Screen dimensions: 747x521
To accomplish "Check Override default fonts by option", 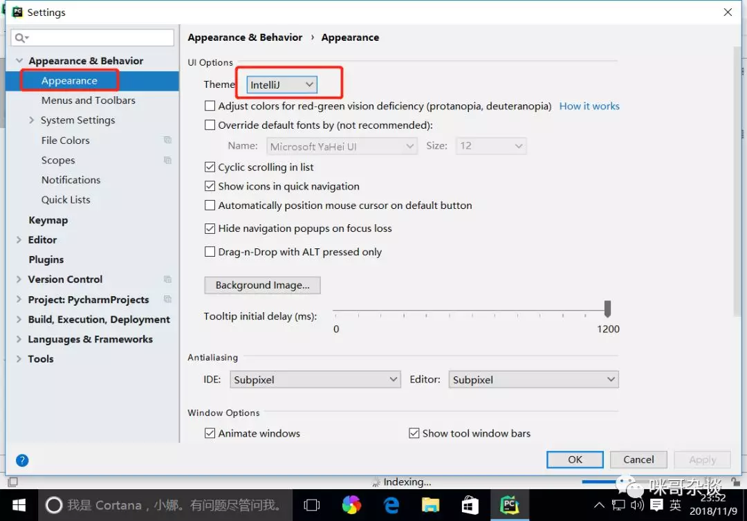I will tap(210, 125).
